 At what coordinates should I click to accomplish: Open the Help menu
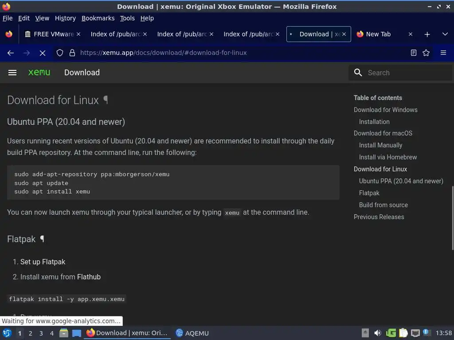click(x=147, y=18)
